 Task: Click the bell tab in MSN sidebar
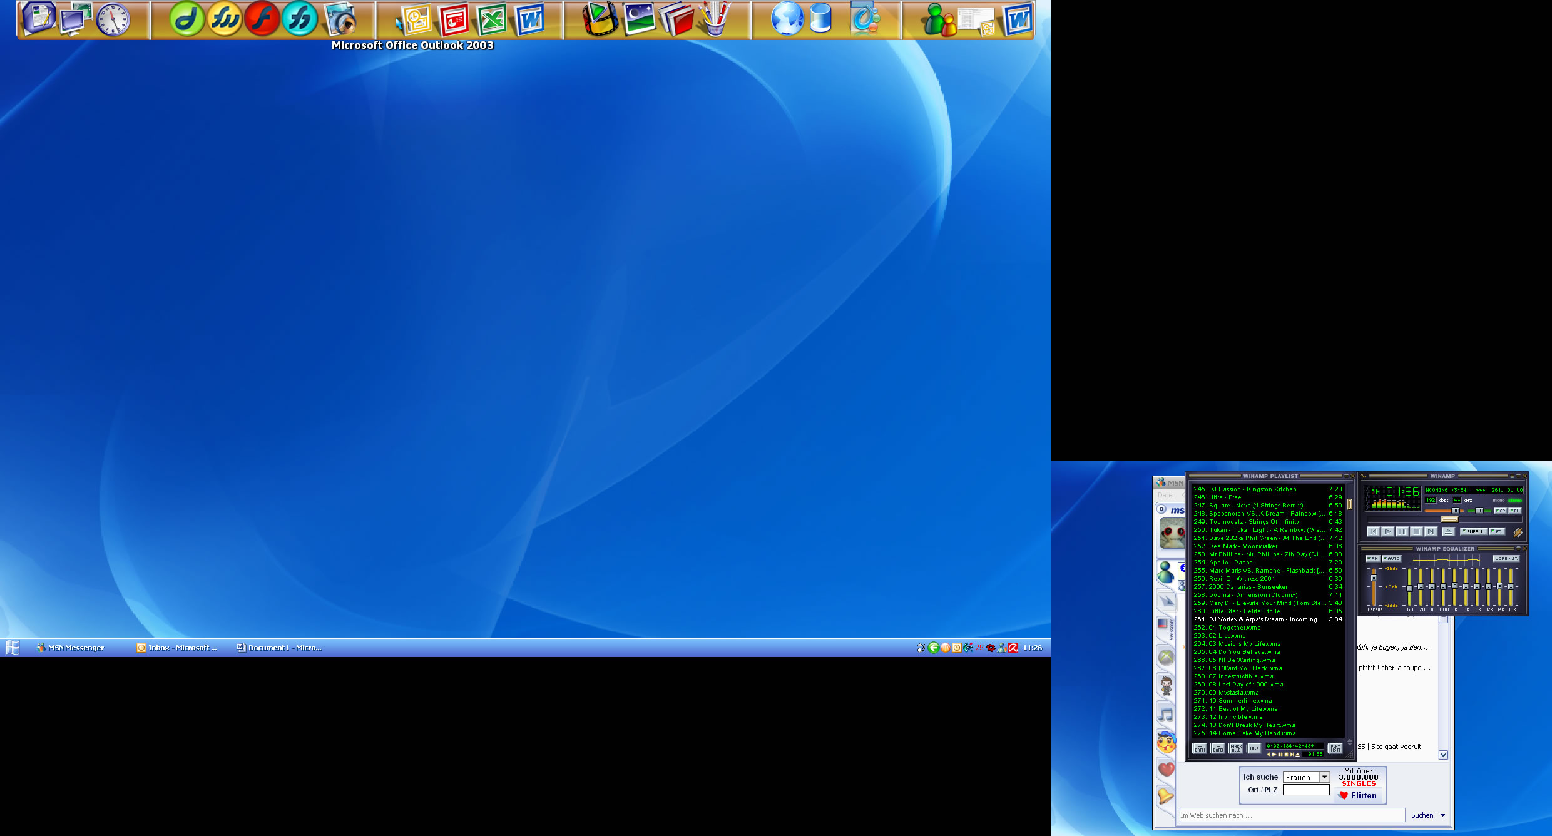pos(1166,797)
